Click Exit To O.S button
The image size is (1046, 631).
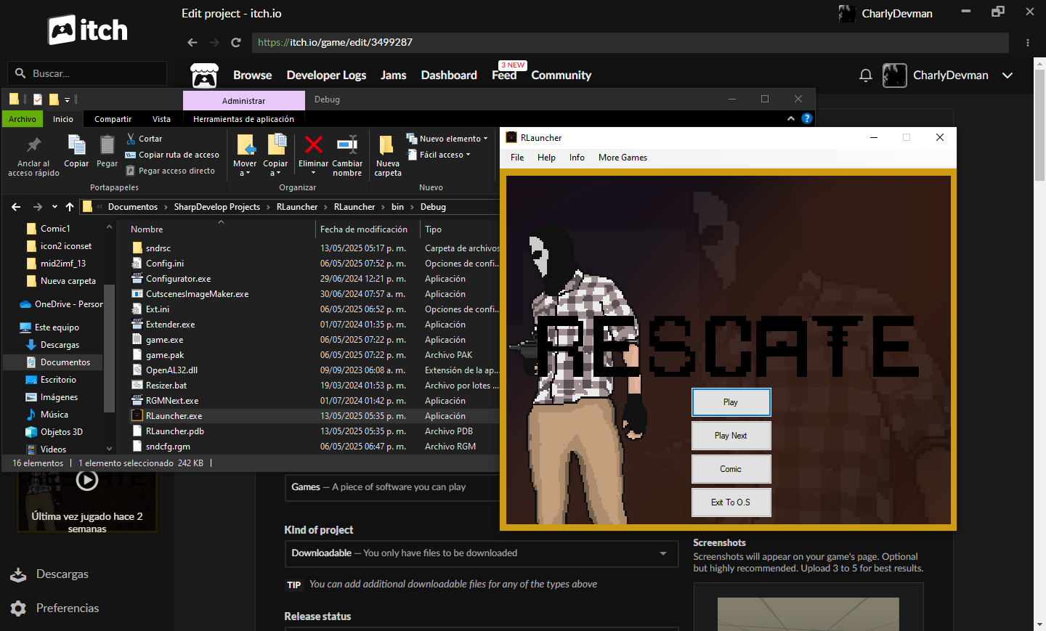pos(731,502)
